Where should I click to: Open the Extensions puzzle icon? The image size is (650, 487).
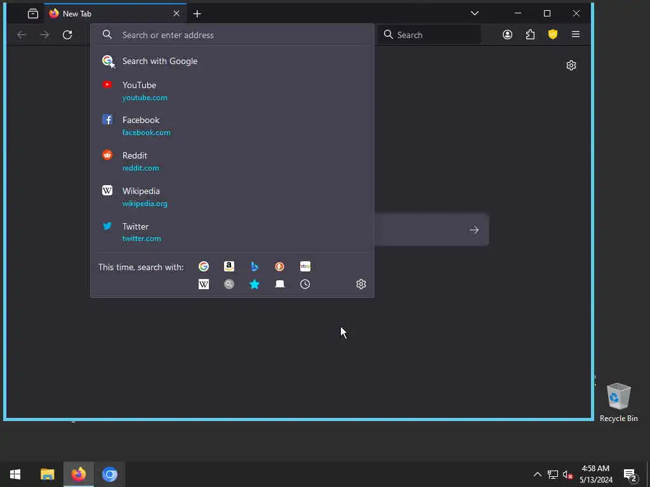[x=530, y=35]
